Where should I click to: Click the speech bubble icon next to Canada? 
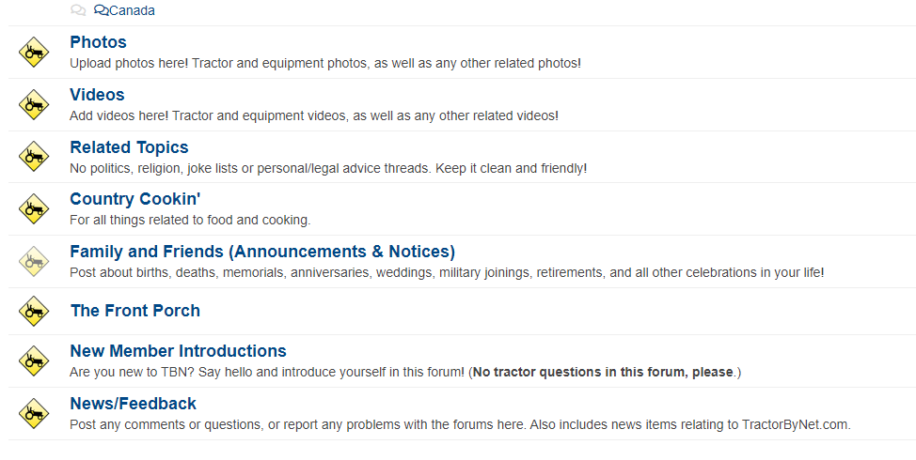point(102,10)
